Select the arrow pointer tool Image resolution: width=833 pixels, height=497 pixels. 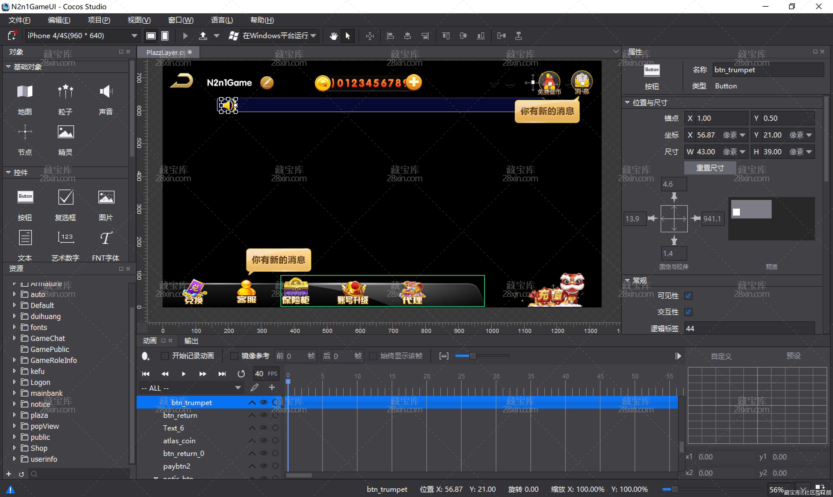(x=348, y=36)
